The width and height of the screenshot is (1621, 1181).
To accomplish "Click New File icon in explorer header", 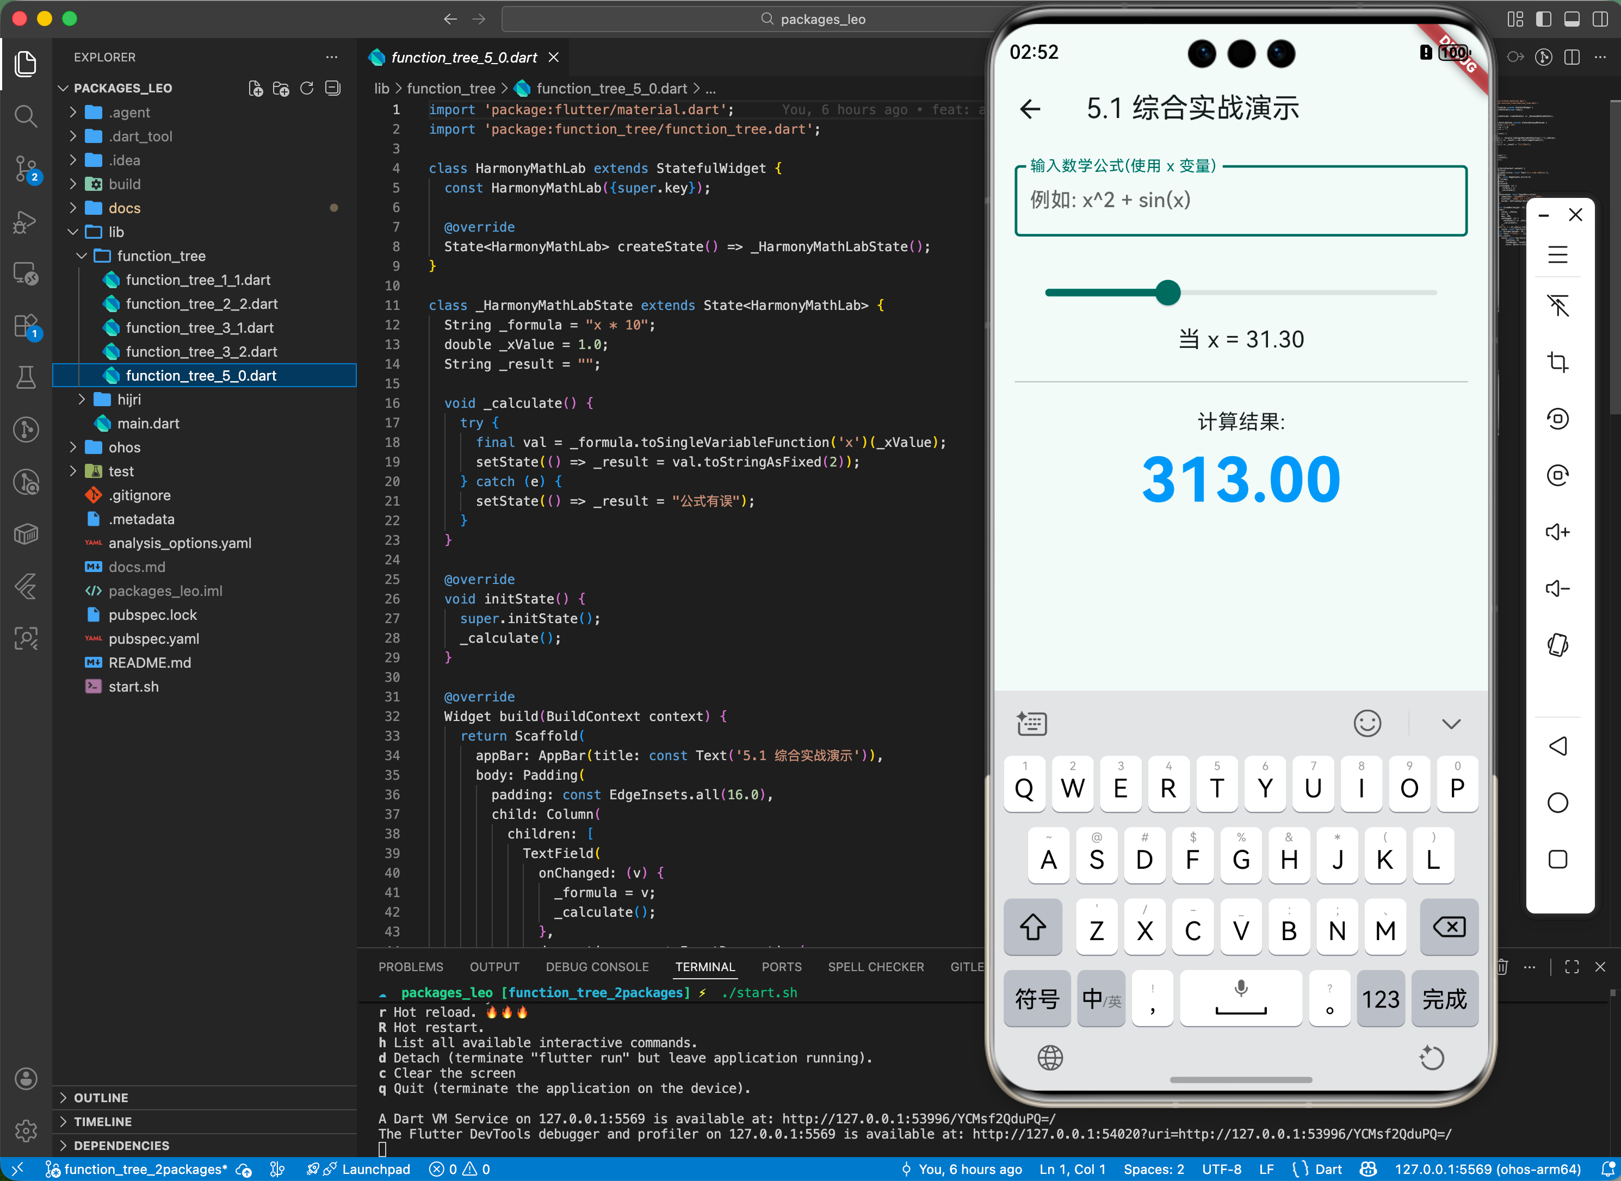I will tap(255, 88).
